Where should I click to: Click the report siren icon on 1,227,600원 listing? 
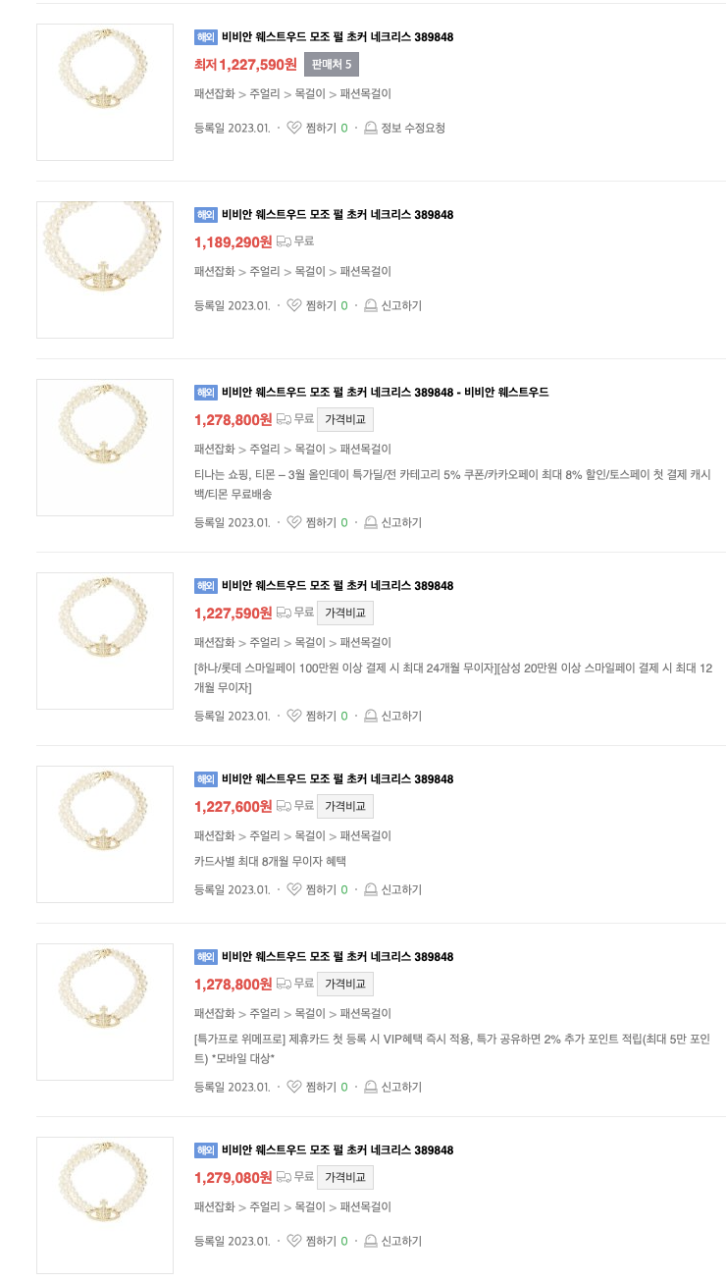click(371, 889)
